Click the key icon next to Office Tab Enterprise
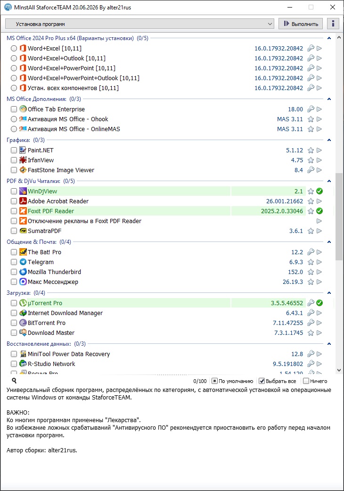The width and height of the screenshot is (344, 491). pos(311,109)
